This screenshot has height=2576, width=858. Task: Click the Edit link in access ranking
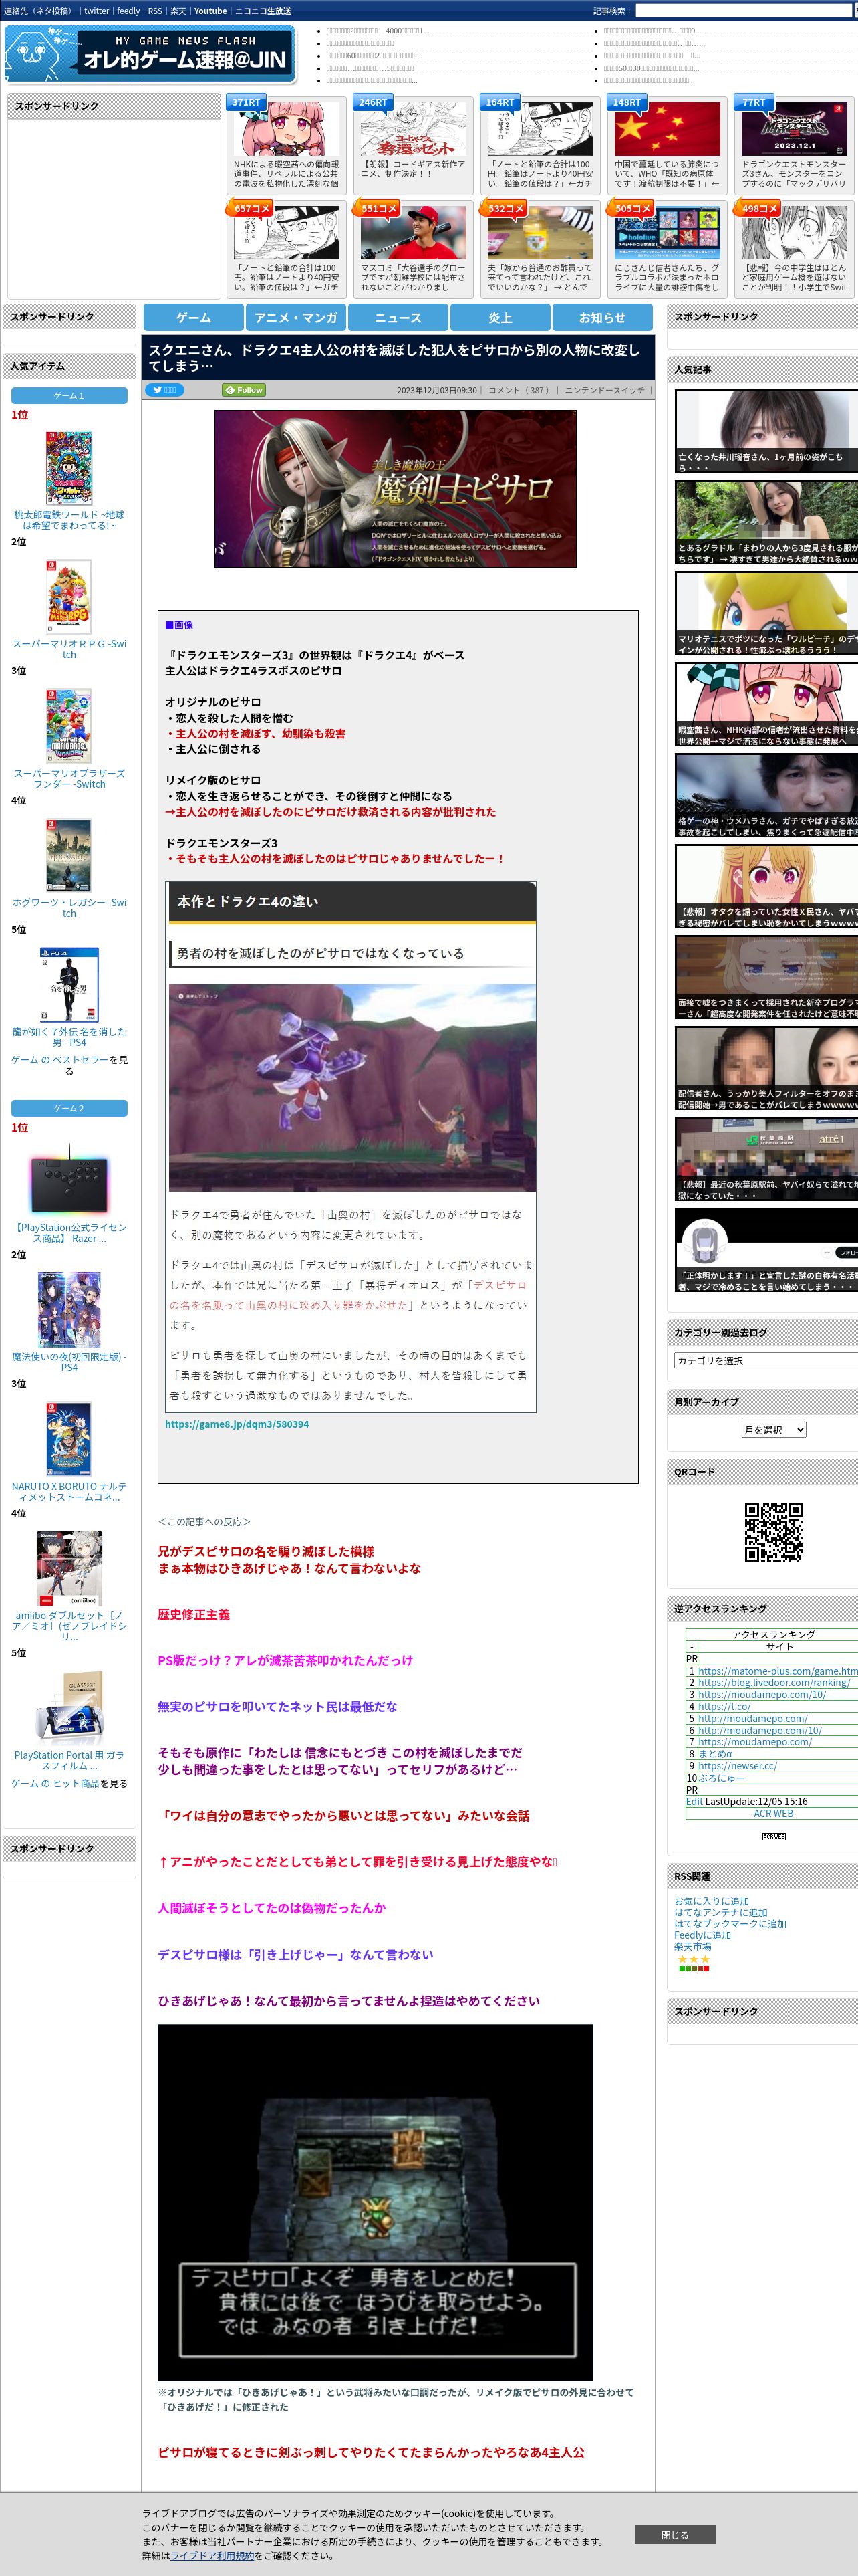pos(694,1801)
